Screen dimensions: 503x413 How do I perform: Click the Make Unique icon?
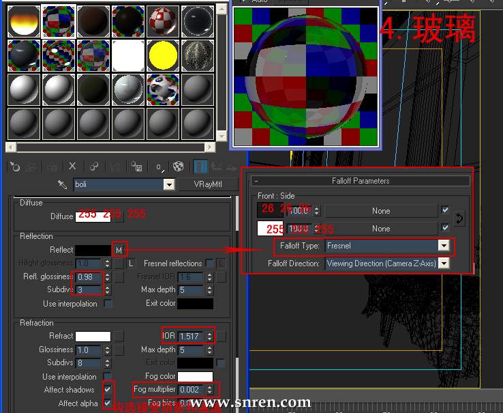[x=94, y=167]
